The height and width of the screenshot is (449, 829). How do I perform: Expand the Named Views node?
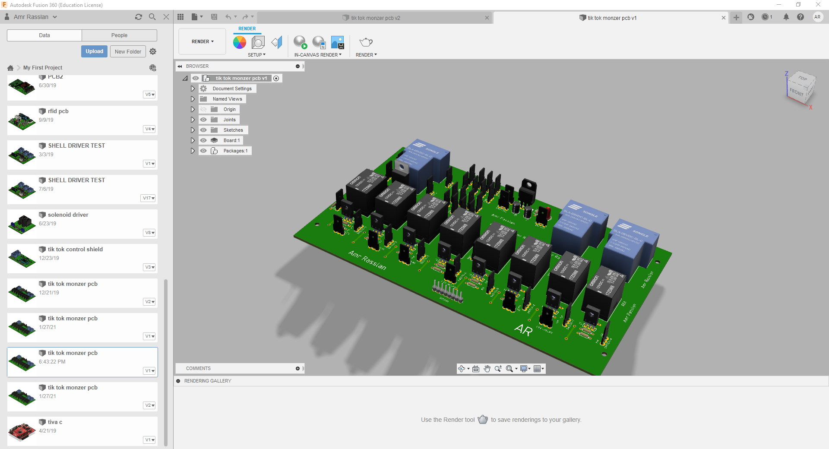tap(193, 99)
